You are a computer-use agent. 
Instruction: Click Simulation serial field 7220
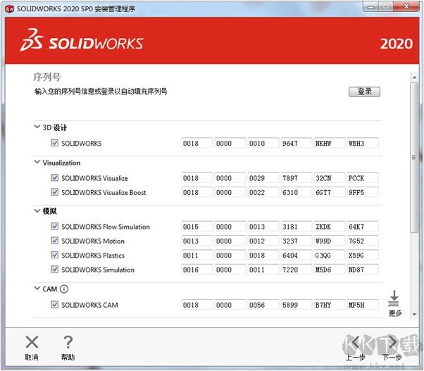296,270
